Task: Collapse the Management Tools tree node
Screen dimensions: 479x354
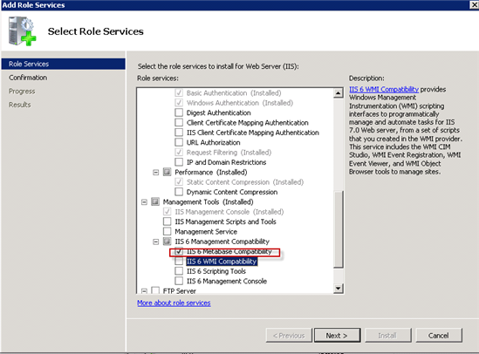Action: [x=144, y=202]
